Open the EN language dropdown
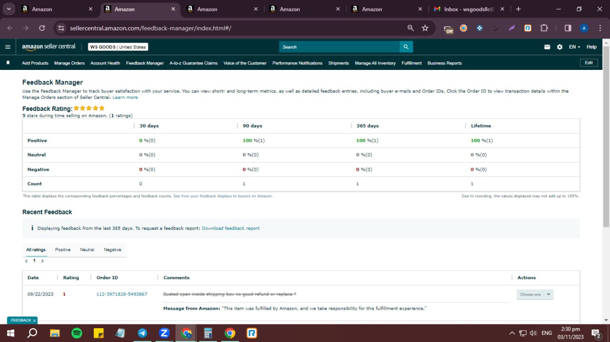The width and height of the screenshot is (610, 342). point(574,47)
